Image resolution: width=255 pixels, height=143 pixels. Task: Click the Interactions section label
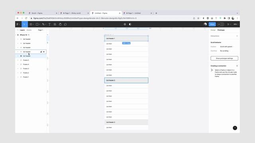pos(215,36)
